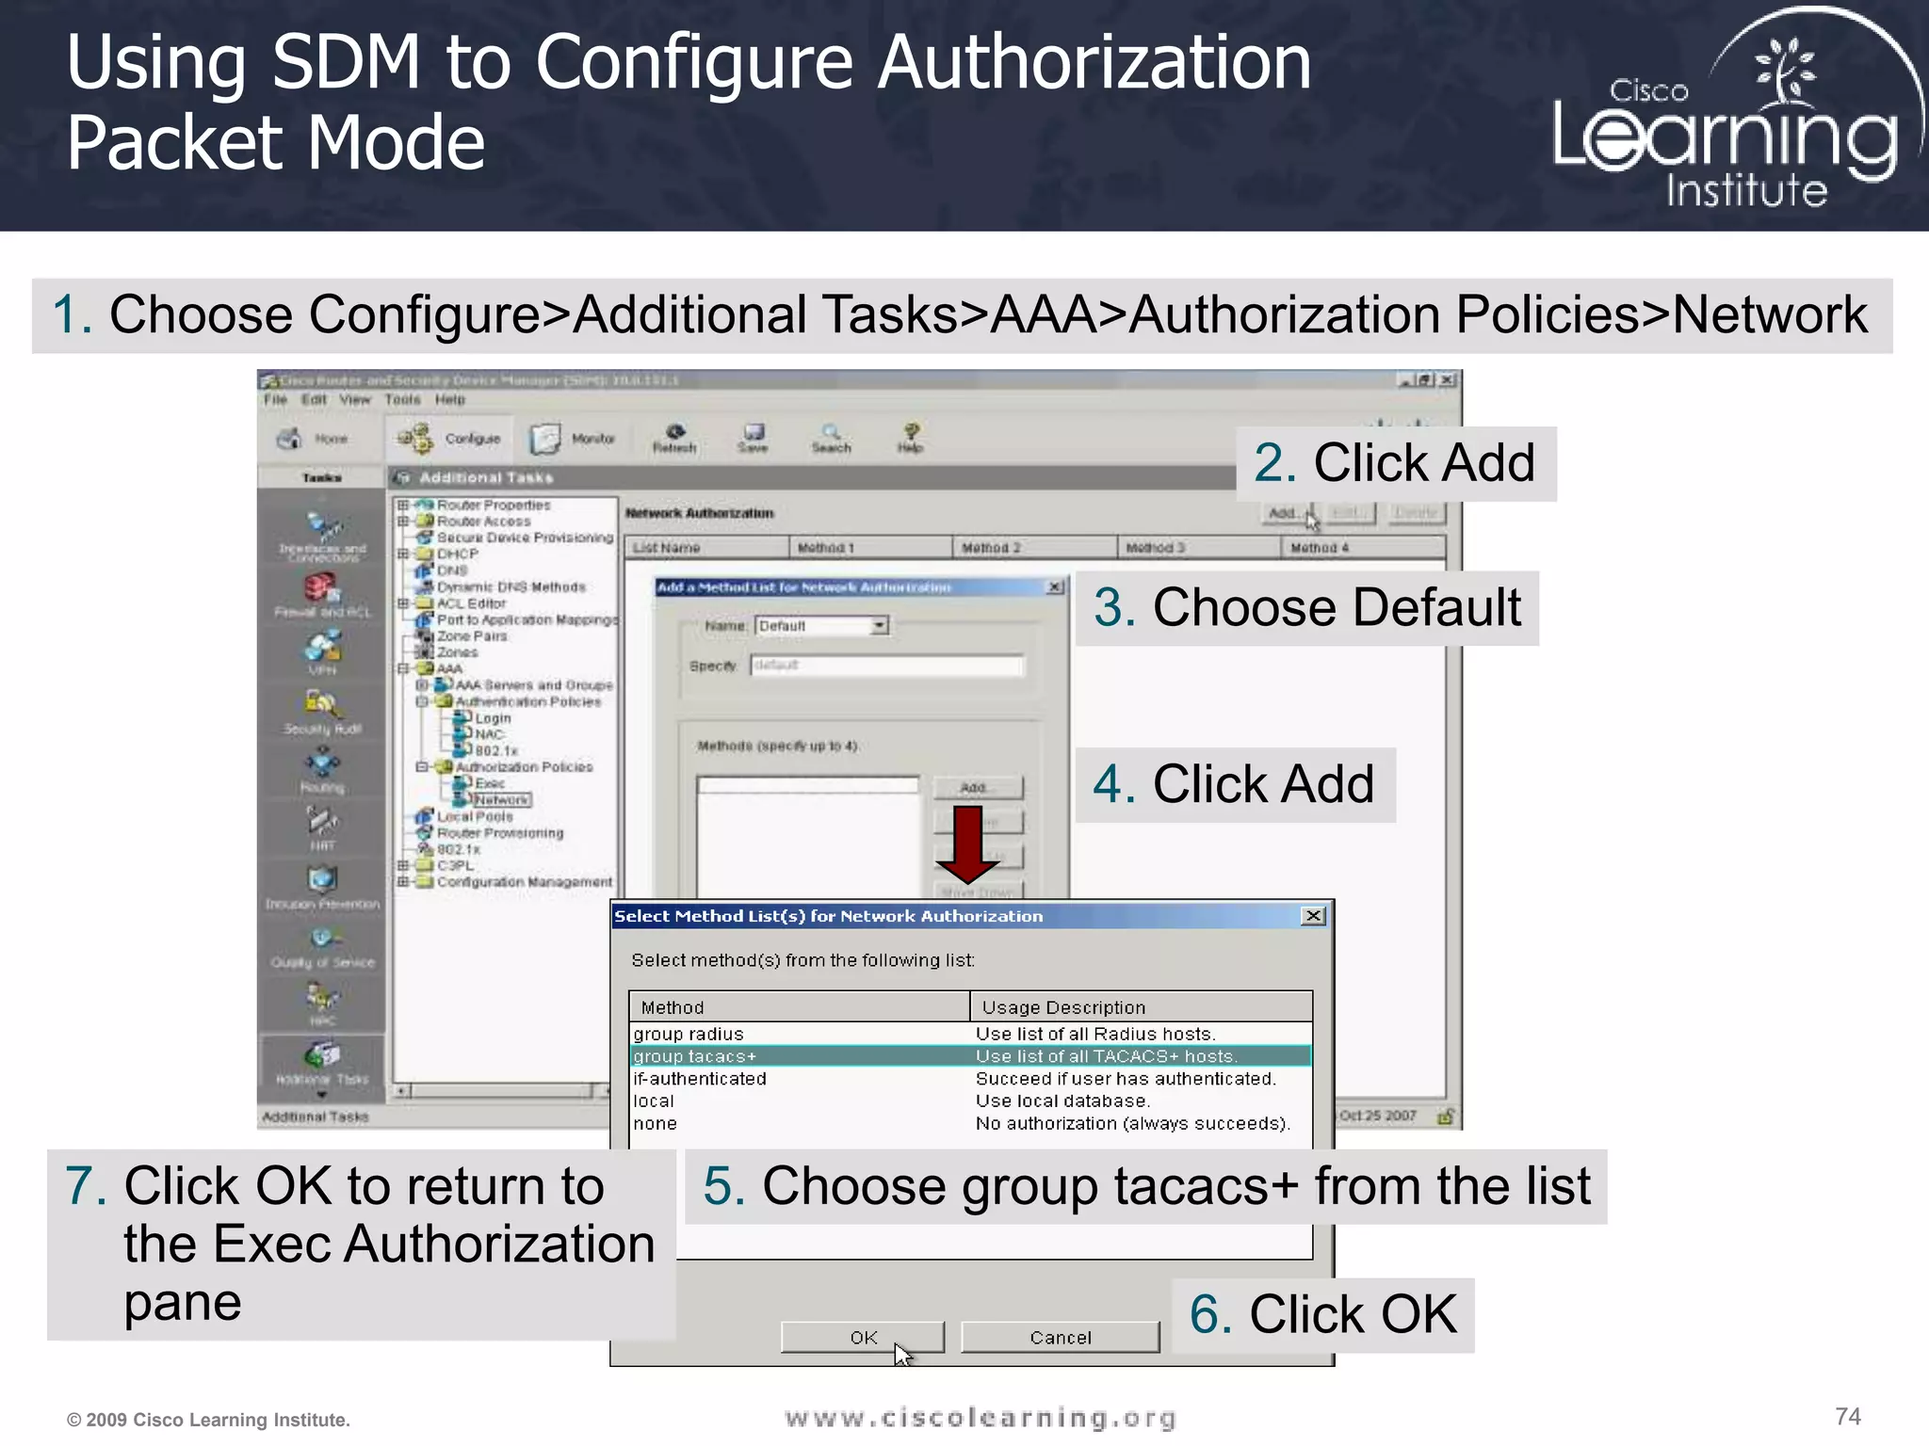Select the group tacacs+ method row
Viewport: 1929px width, 1446px height.
coord(970,1056)
